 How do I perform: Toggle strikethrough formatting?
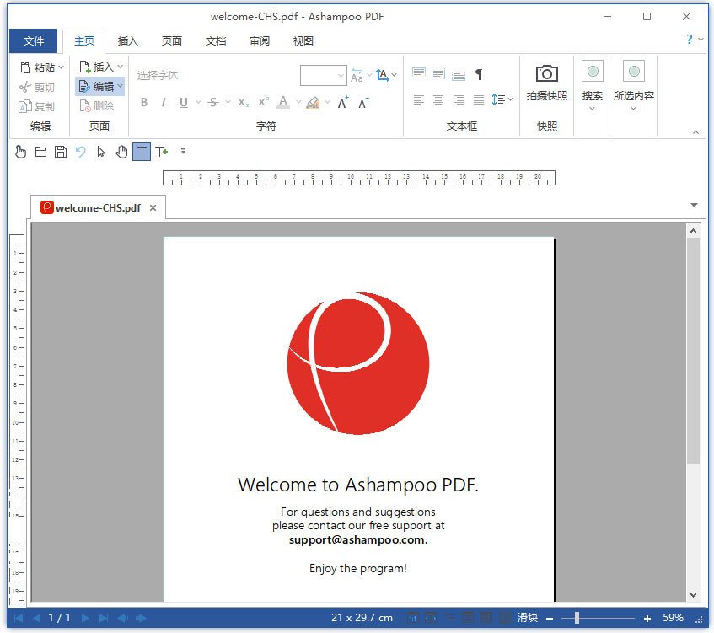[x=213, y=103]
